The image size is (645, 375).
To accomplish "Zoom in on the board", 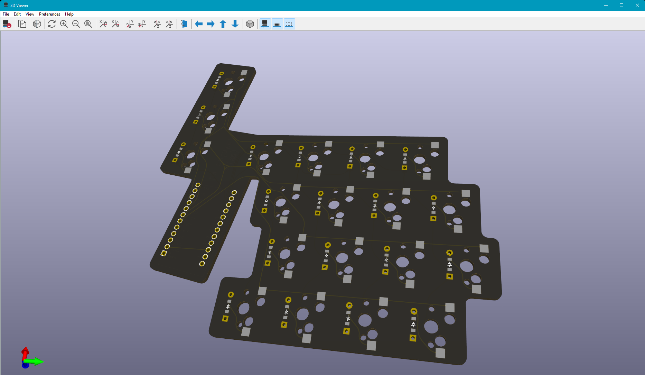I will [x=64, y=24].
